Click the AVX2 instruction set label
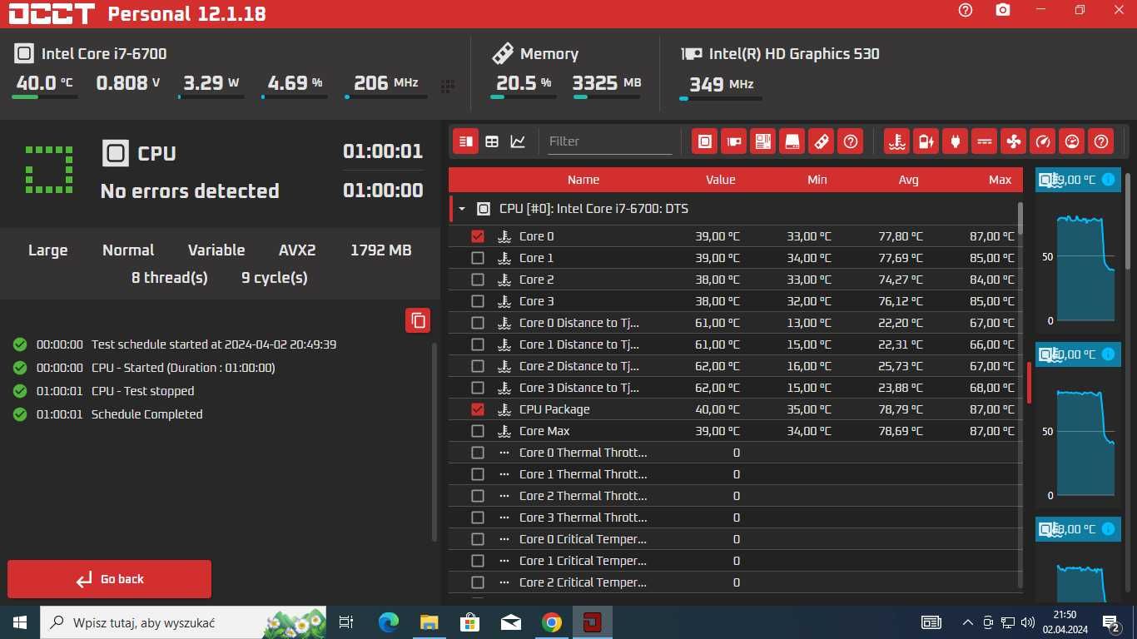1137x639 pixels. tap(297, 250)
